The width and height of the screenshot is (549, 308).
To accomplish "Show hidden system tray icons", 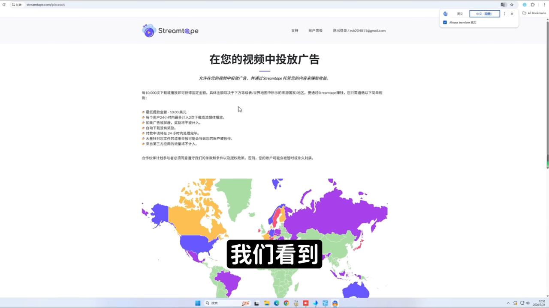I will pos(508,303).
